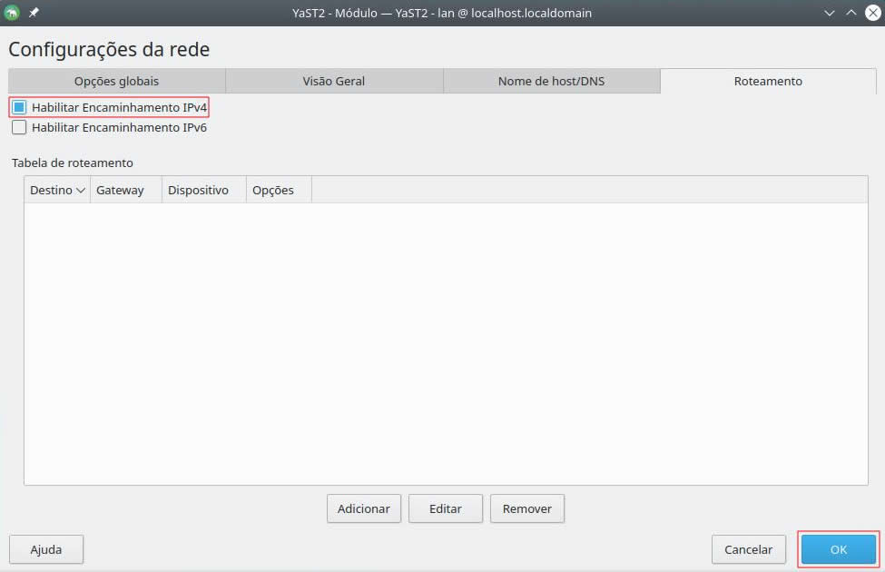The image size is (885, 572).
Task: Go to the Nome de host/DNS tab
Action: [x=551, y=81]
